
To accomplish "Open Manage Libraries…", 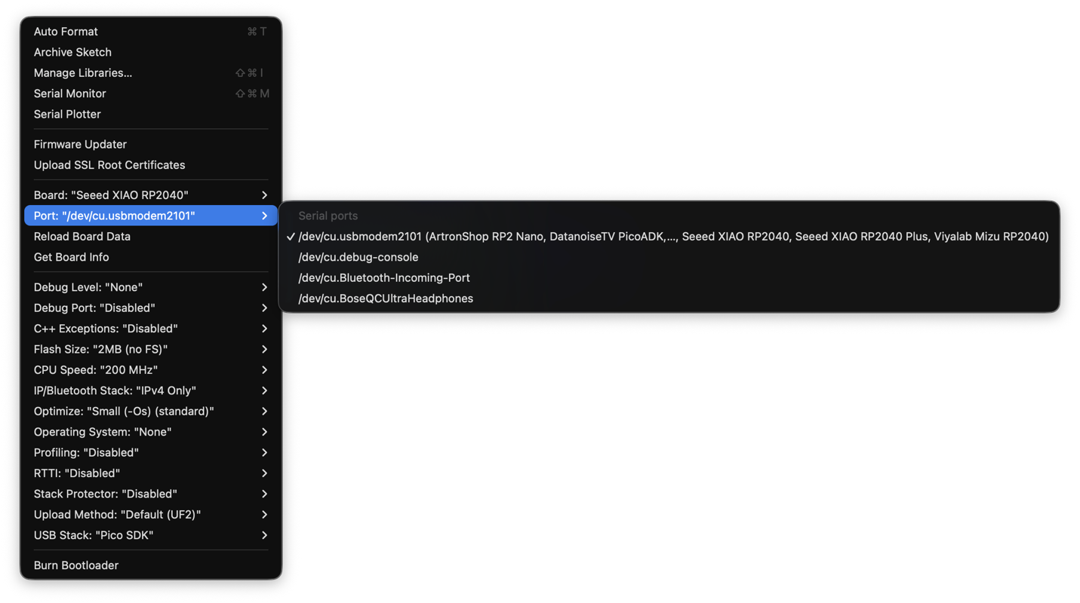I will [151, 73].
